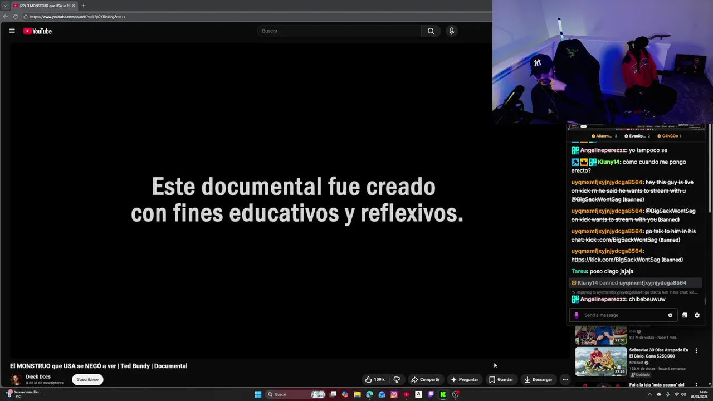713x401 pixels.
Task: Open Twitch app from taskbar
Action: pos(431,394)
